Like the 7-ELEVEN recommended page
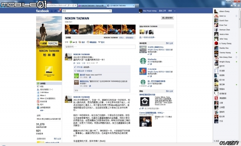Viewport: 241px width, 146px height. [x=150, y=76]
